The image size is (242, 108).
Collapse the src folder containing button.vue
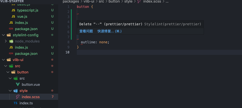[x=10, y=78]
